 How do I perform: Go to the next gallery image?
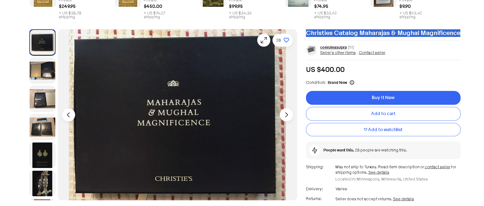(286, 115)
